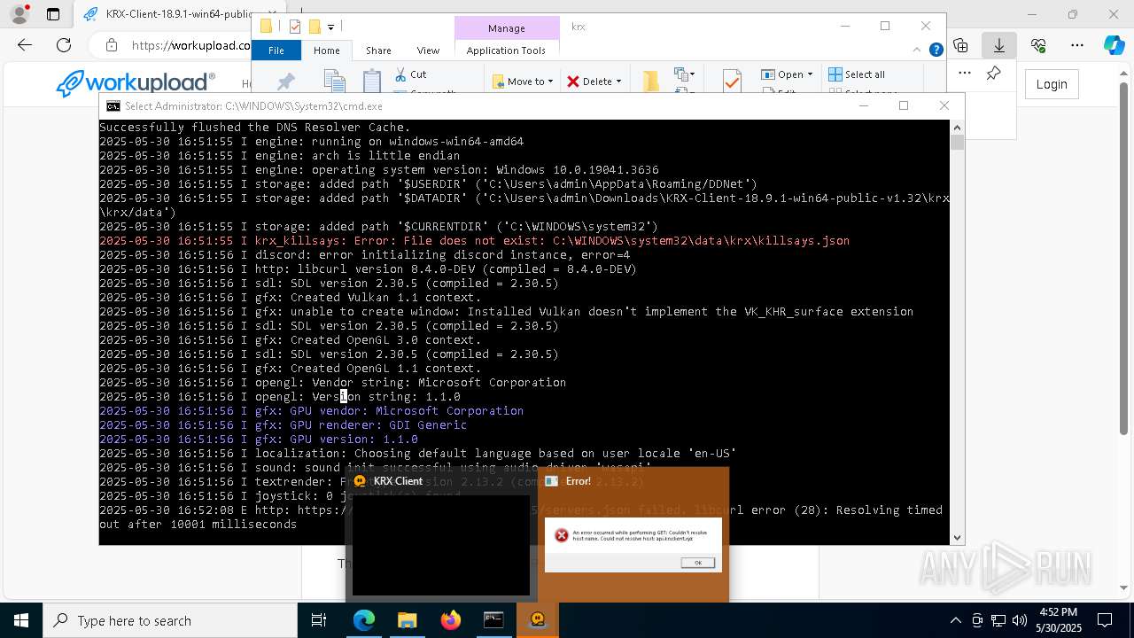Open Action Center notifications icon
The height and width of the screenshot is (638, 1134).
tap(1105, 620)
